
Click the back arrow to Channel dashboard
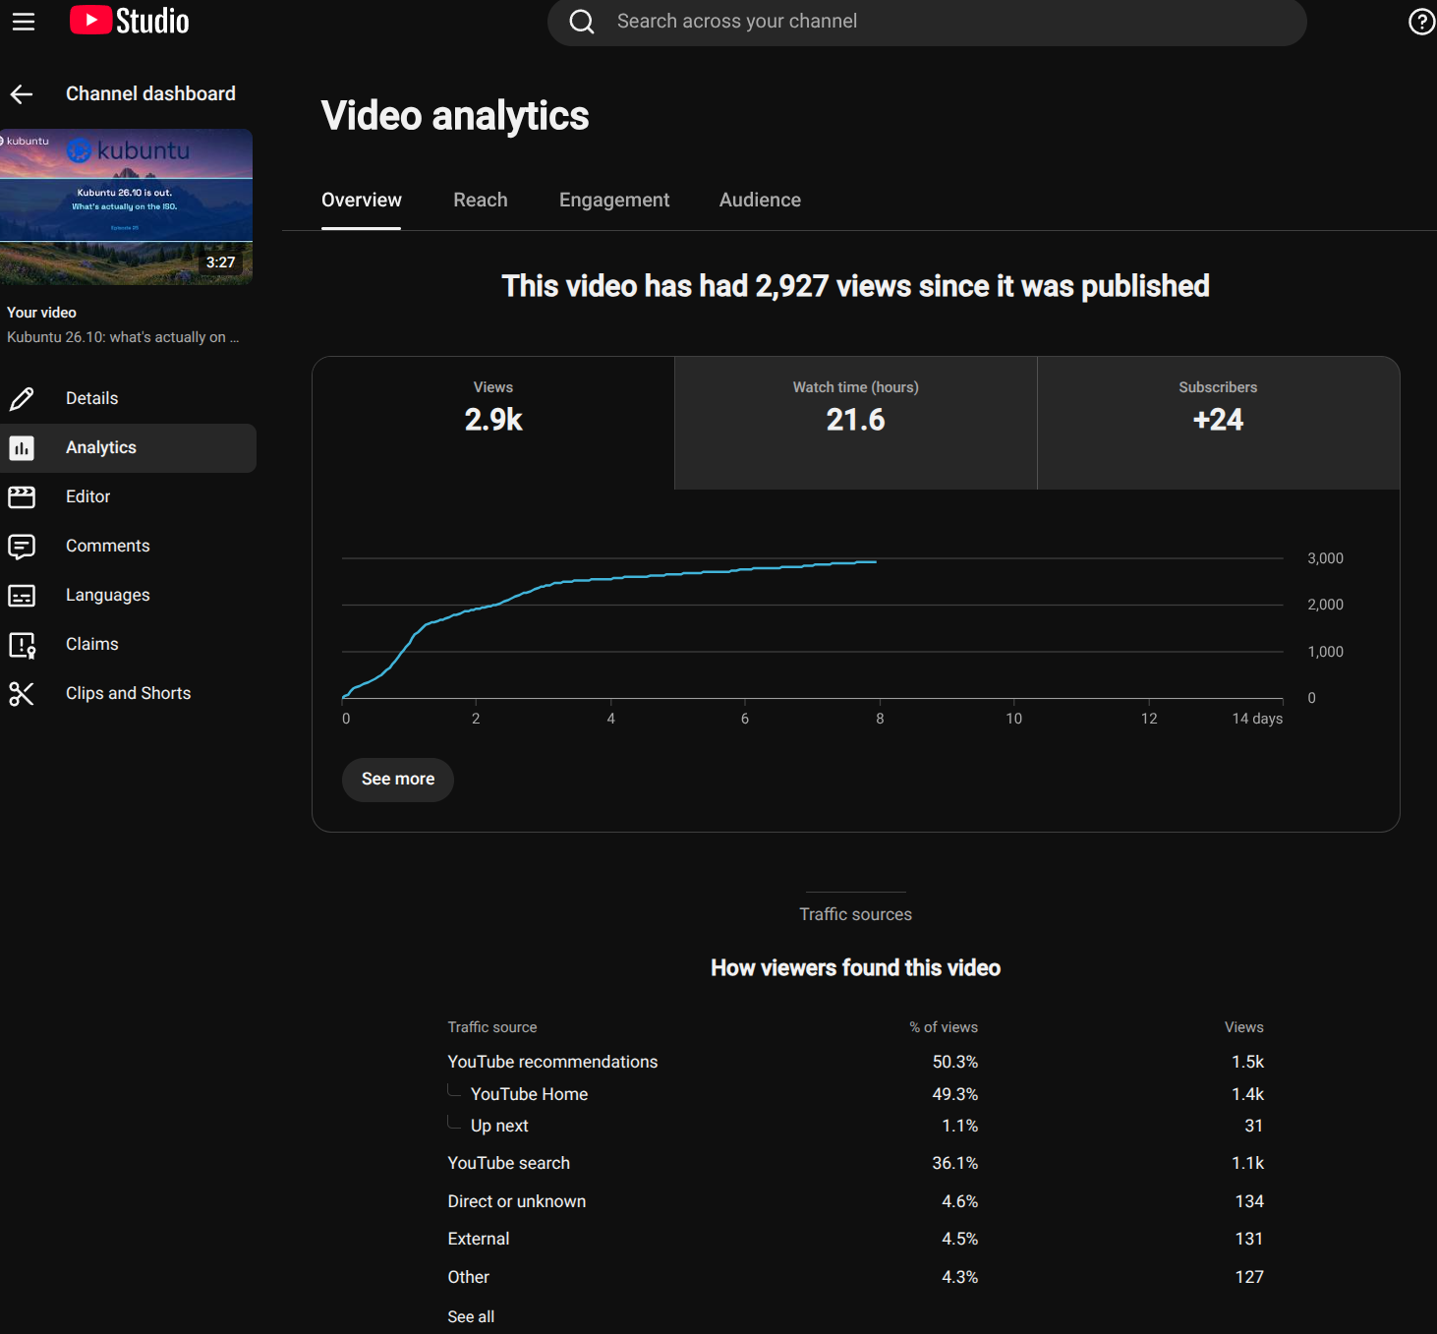click(x=22, y=94)
